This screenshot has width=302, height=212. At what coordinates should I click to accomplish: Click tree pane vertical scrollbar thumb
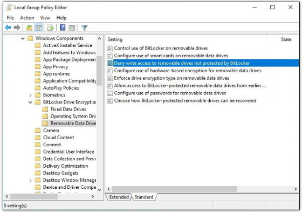[x=99, y=71]
